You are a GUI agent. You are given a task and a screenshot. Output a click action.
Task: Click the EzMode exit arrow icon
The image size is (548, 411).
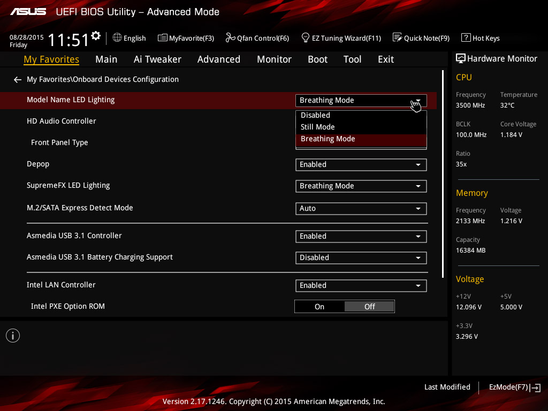[535, 387]
